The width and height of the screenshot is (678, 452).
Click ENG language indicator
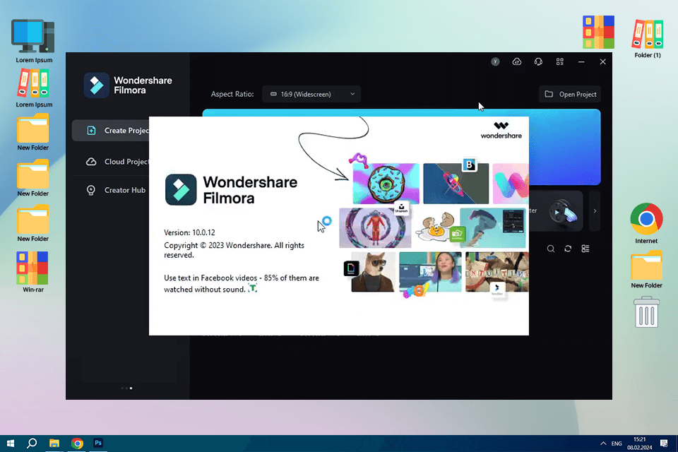coord(617,444)
